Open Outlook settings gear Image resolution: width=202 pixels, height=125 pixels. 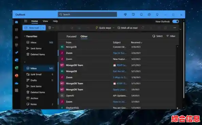click(x=149, y=14)
